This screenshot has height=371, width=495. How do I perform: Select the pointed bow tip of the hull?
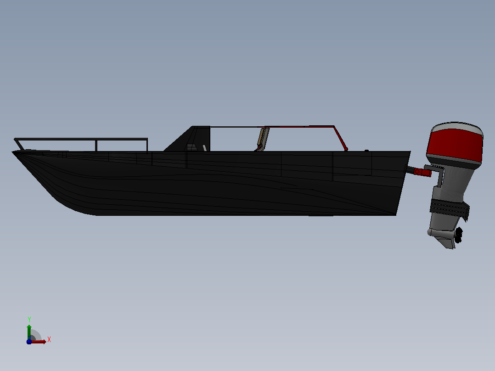(x=15, y=153)
